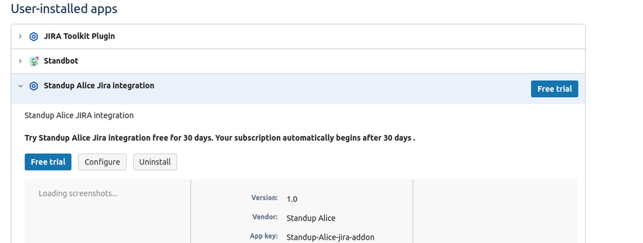
Task: Click Free trial button beside Configure
Action: 48,162
